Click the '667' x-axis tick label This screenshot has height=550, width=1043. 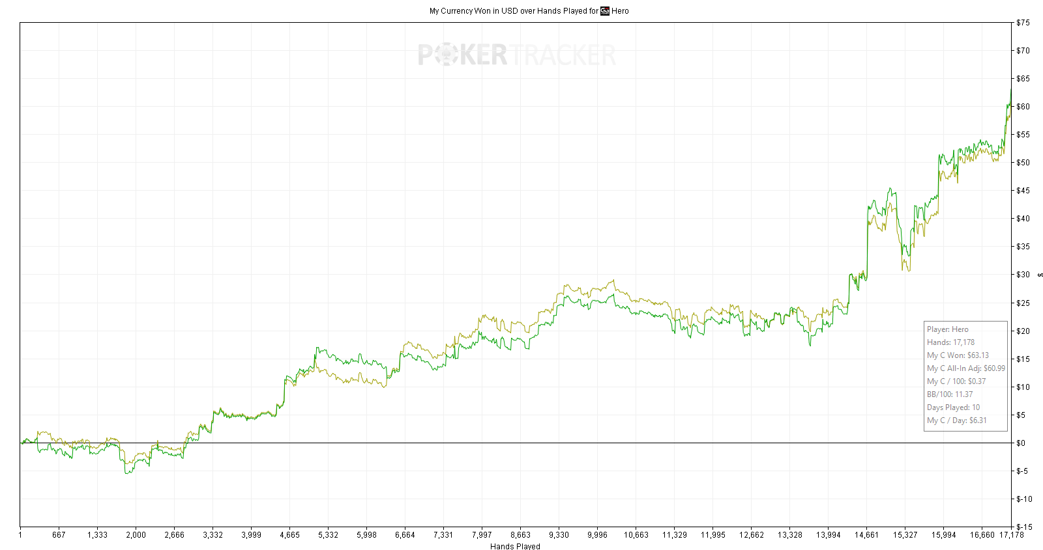59,535
